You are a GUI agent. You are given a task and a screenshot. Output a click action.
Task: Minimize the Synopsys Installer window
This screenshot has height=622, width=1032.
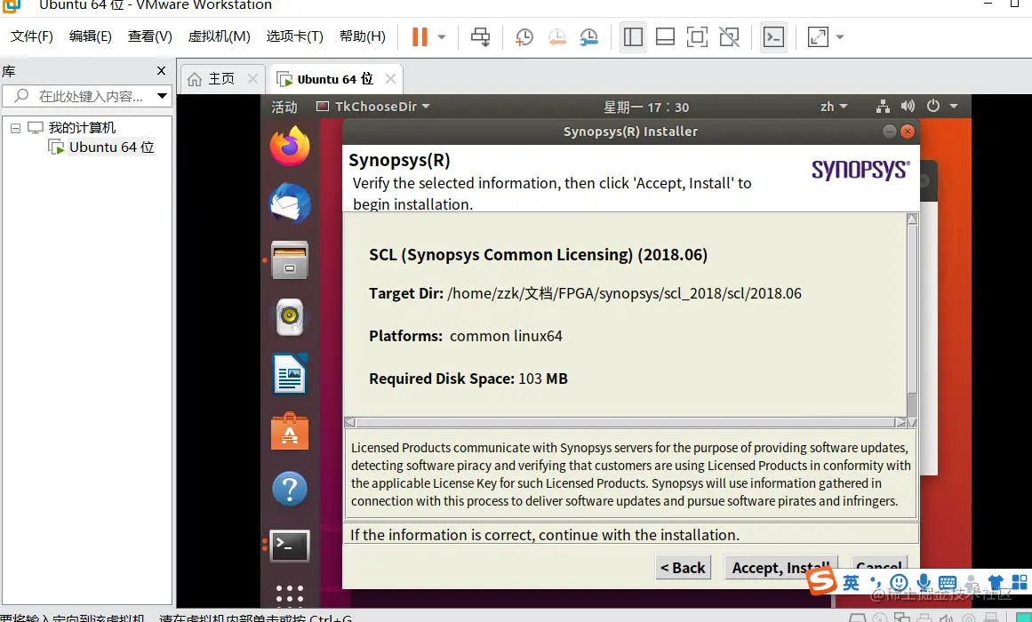(x=889, y=132)
